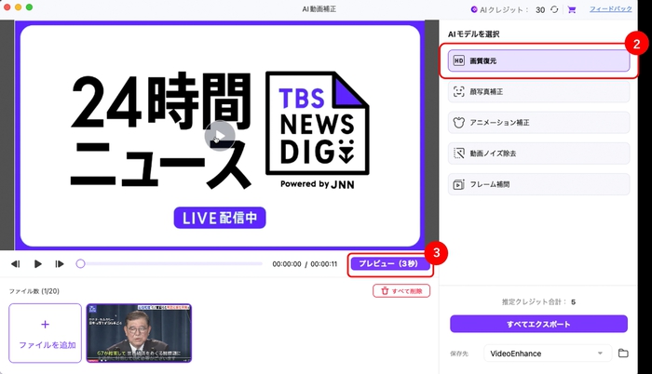
Task: Click the 保存先 label
Action: (458, 354)
